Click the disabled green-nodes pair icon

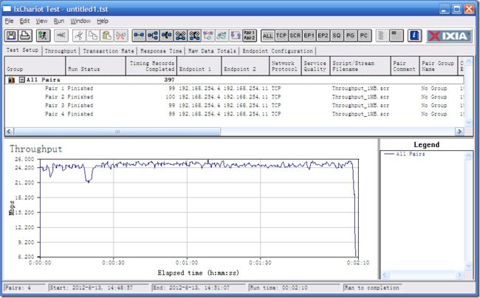click(222, 35)
